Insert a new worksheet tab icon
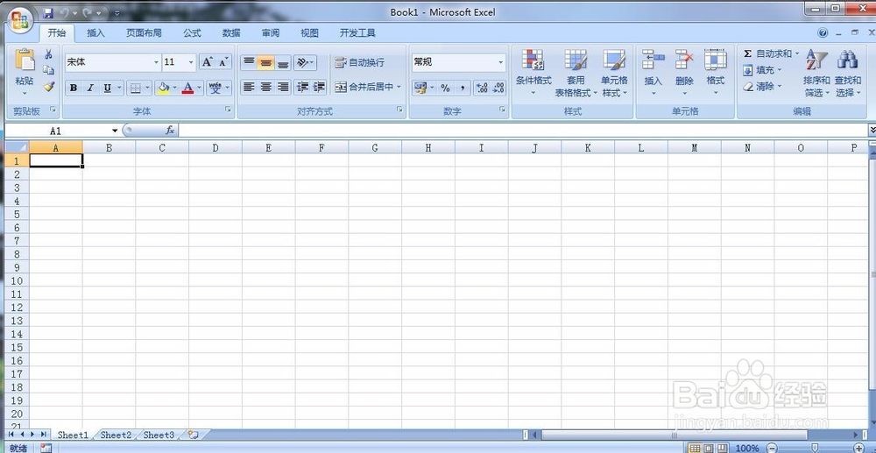Screen dimensions: 876x453 pos(193,434)
